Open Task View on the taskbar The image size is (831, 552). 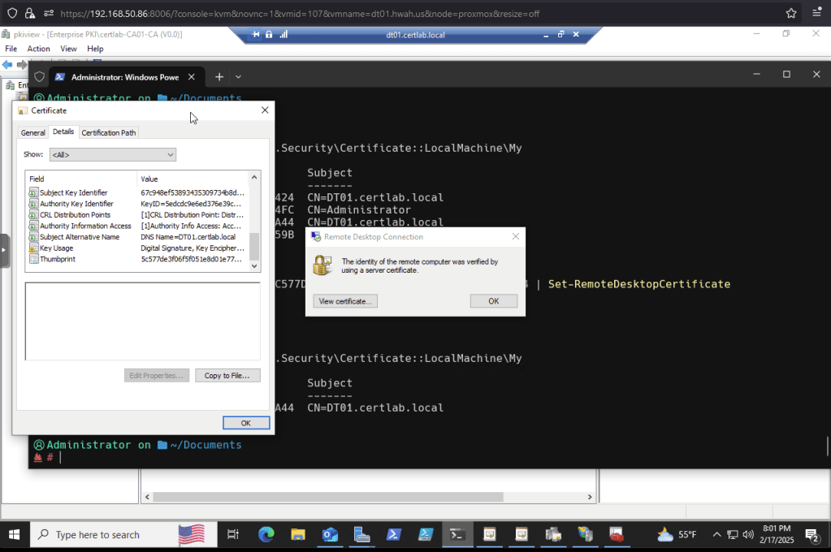tap(233, 535)
